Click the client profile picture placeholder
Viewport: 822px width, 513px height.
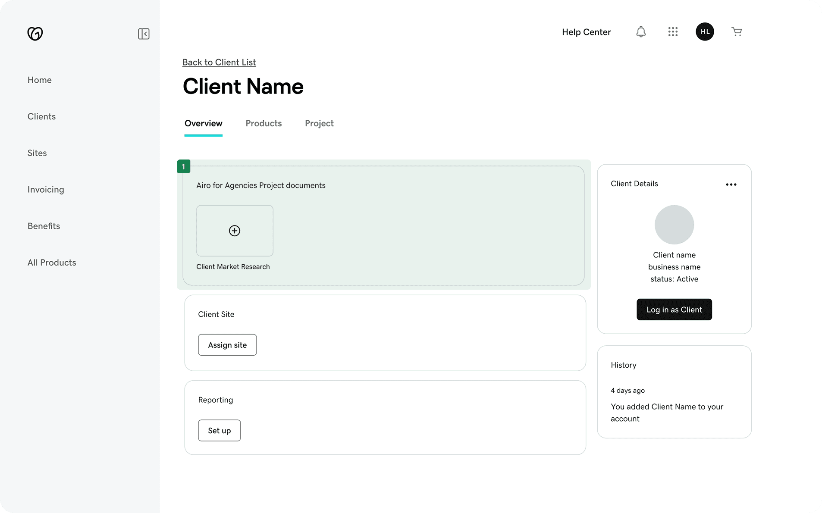coord(674,225)
